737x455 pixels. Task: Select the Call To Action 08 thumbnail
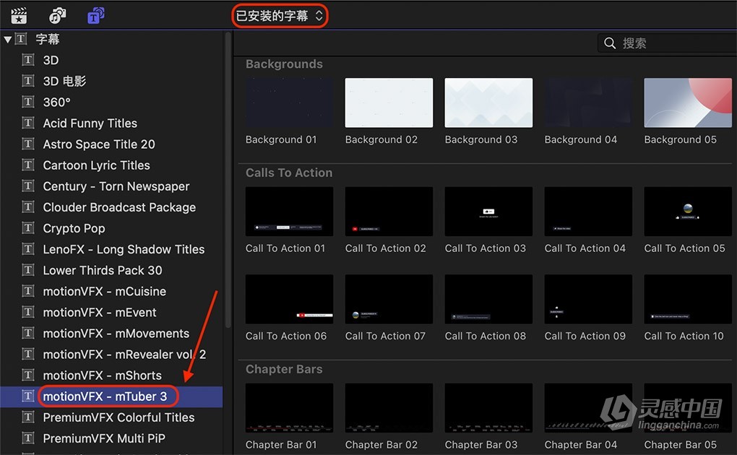click(489, 300)
